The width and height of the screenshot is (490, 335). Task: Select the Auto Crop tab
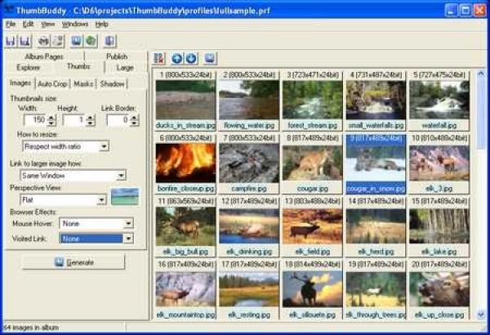point(52,83)
